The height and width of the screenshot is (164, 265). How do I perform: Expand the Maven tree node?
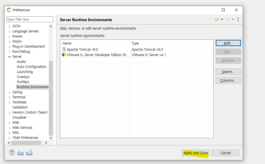(10, 36)
